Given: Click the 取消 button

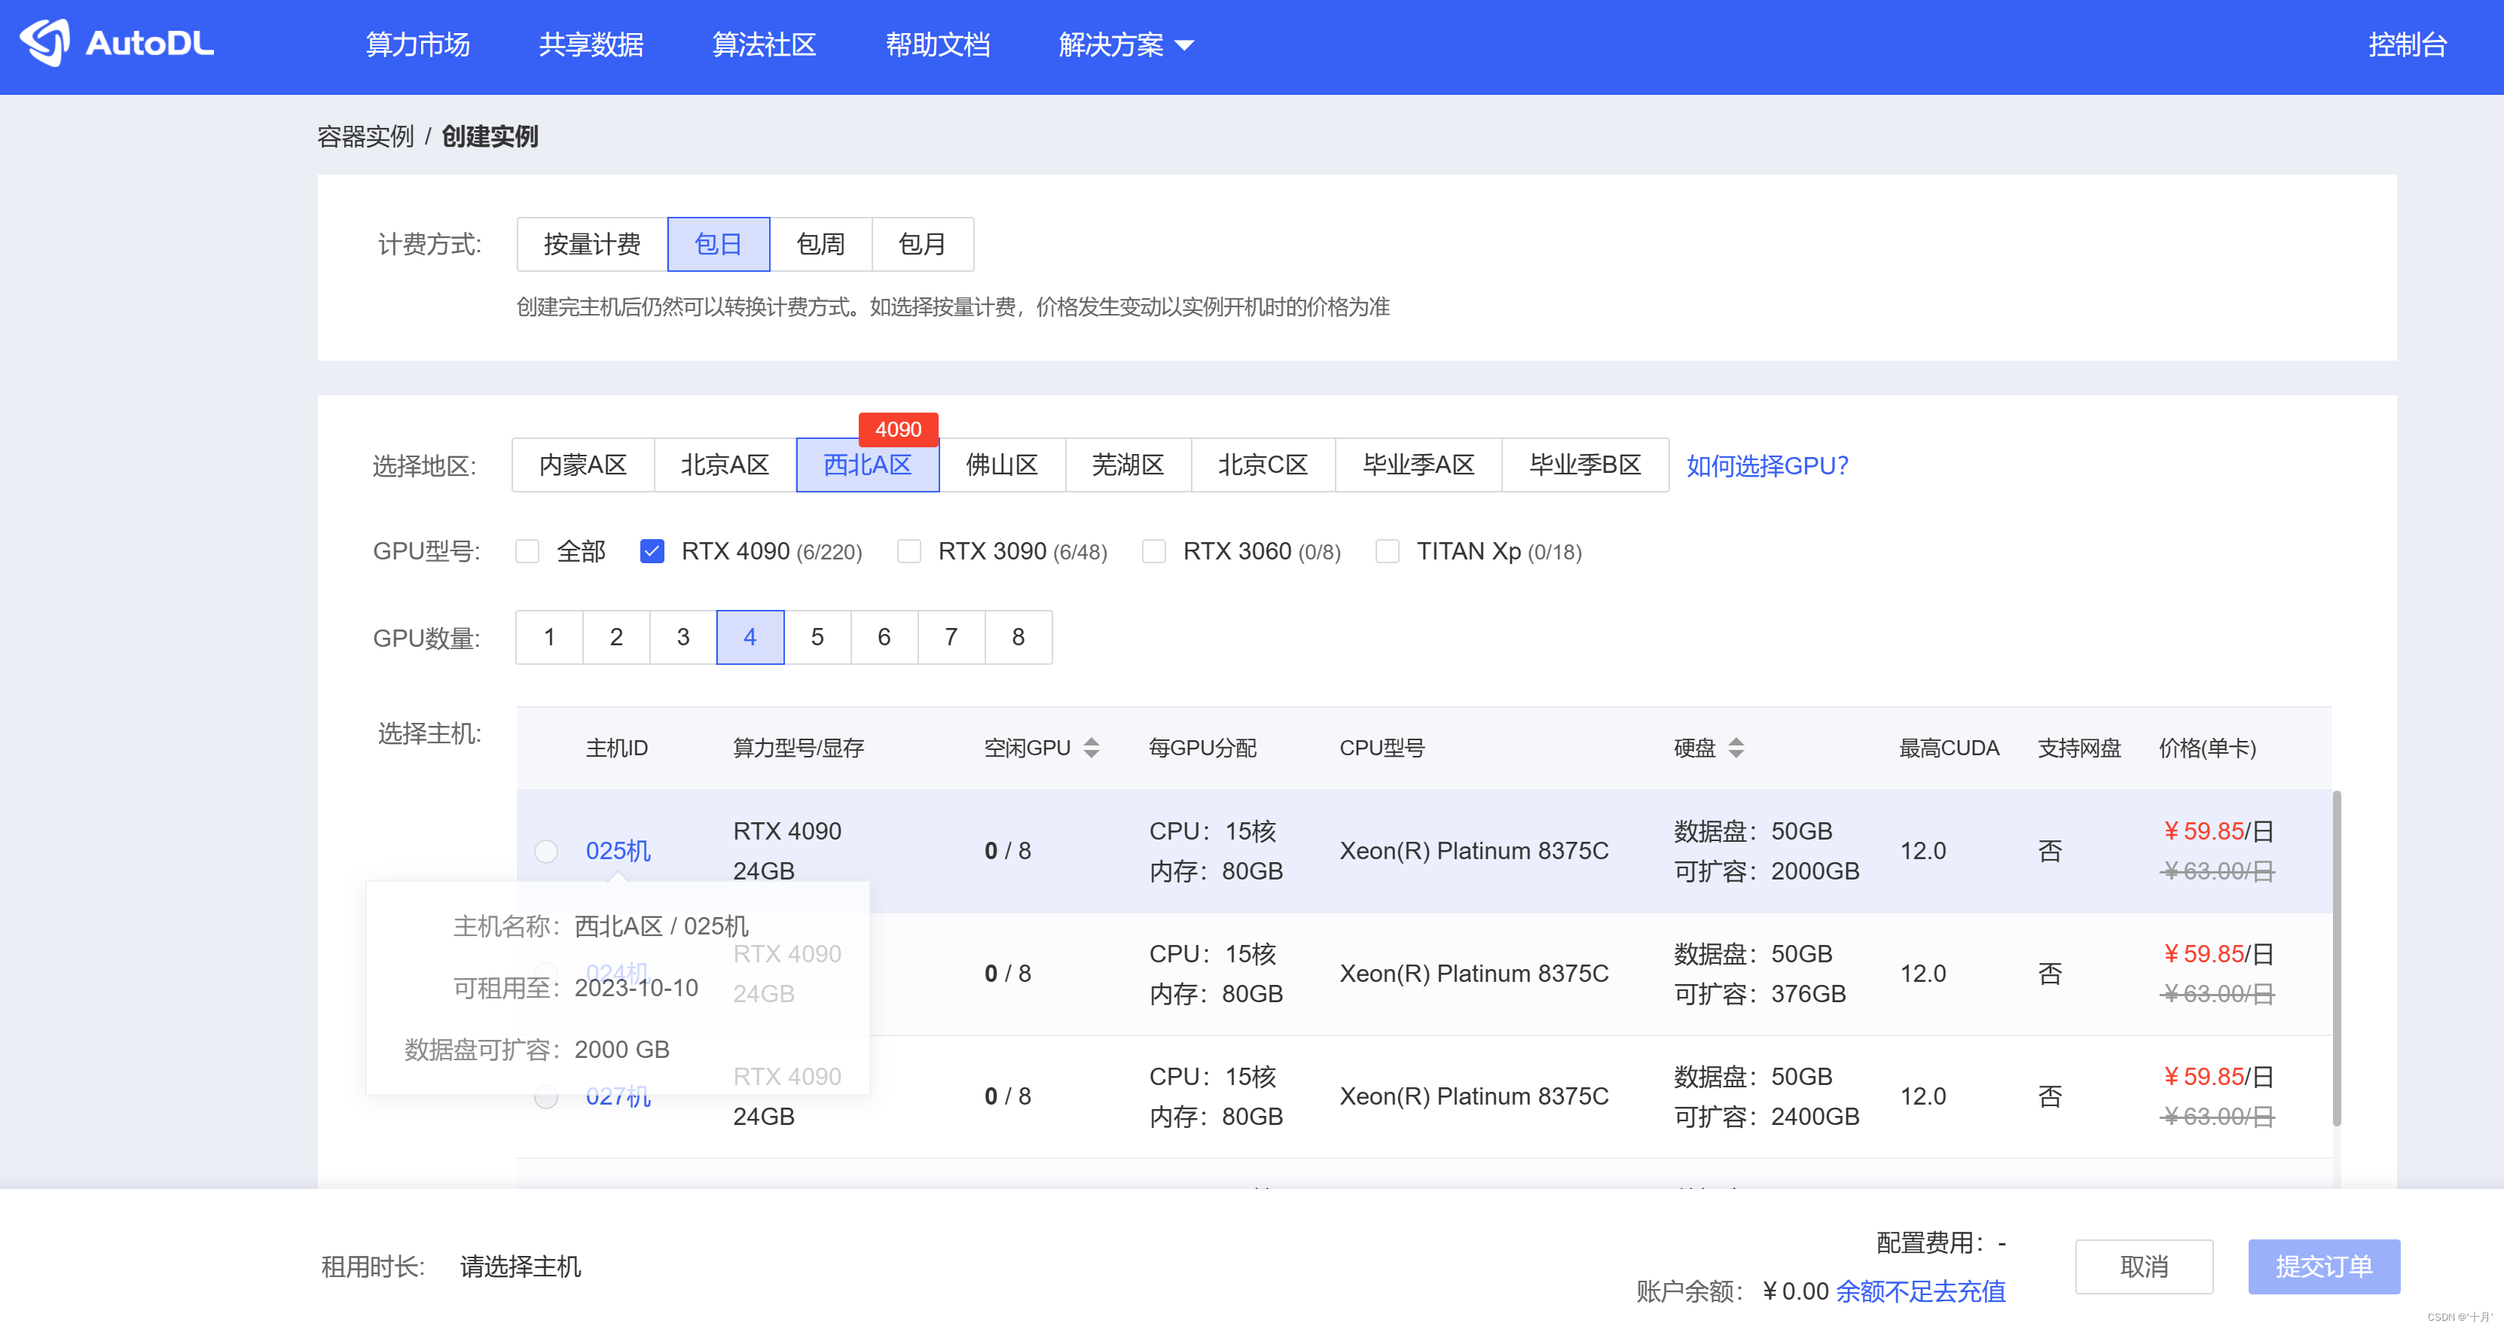Looking at the screenshot, I should pos(2143,1266).
